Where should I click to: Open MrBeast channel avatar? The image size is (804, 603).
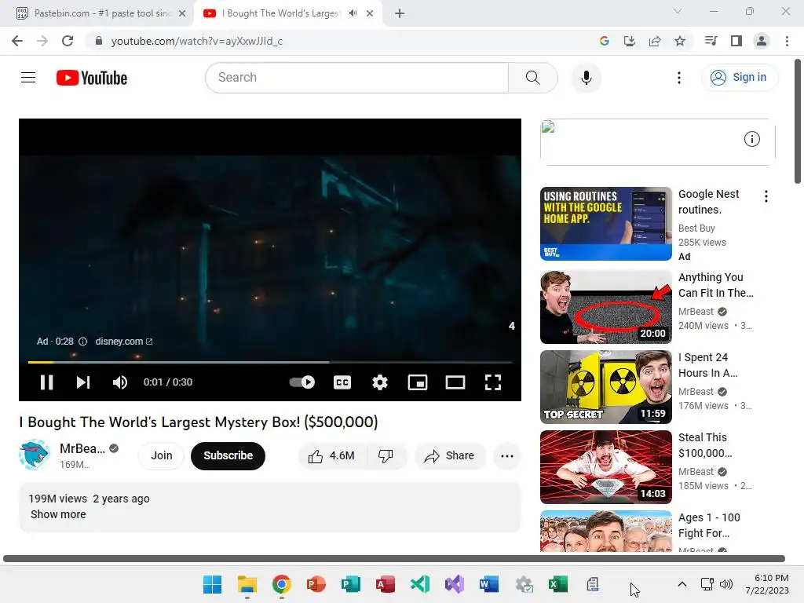click(35, 455)
